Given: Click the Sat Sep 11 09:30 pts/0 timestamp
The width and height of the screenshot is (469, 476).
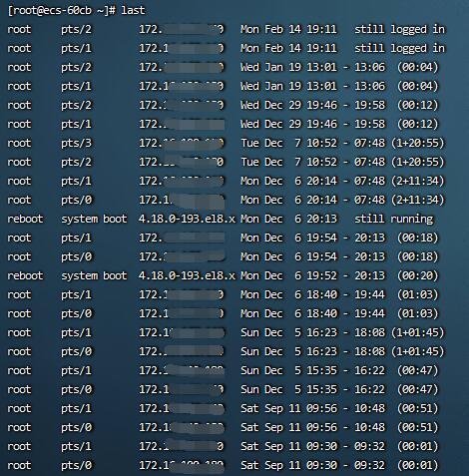Looking at the screenshot, I should coord(288,465).
